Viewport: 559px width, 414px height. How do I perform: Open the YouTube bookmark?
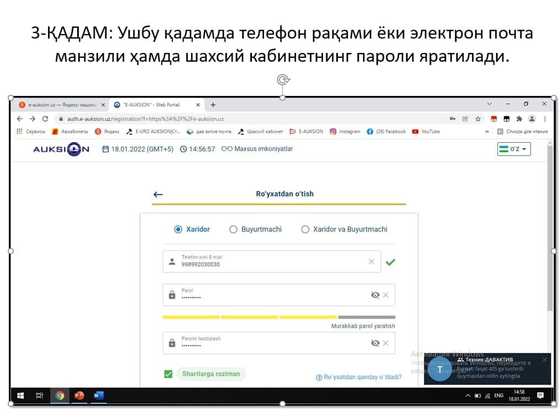coord(426,132)
